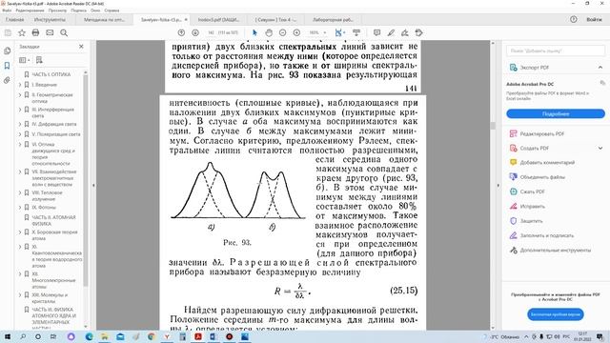Viewport: 610px width, 343px height.
Task: Select the highlight text pen tool
Action: click(391, 33)
